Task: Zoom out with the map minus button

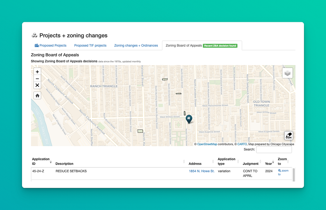Action: (38, 79)
